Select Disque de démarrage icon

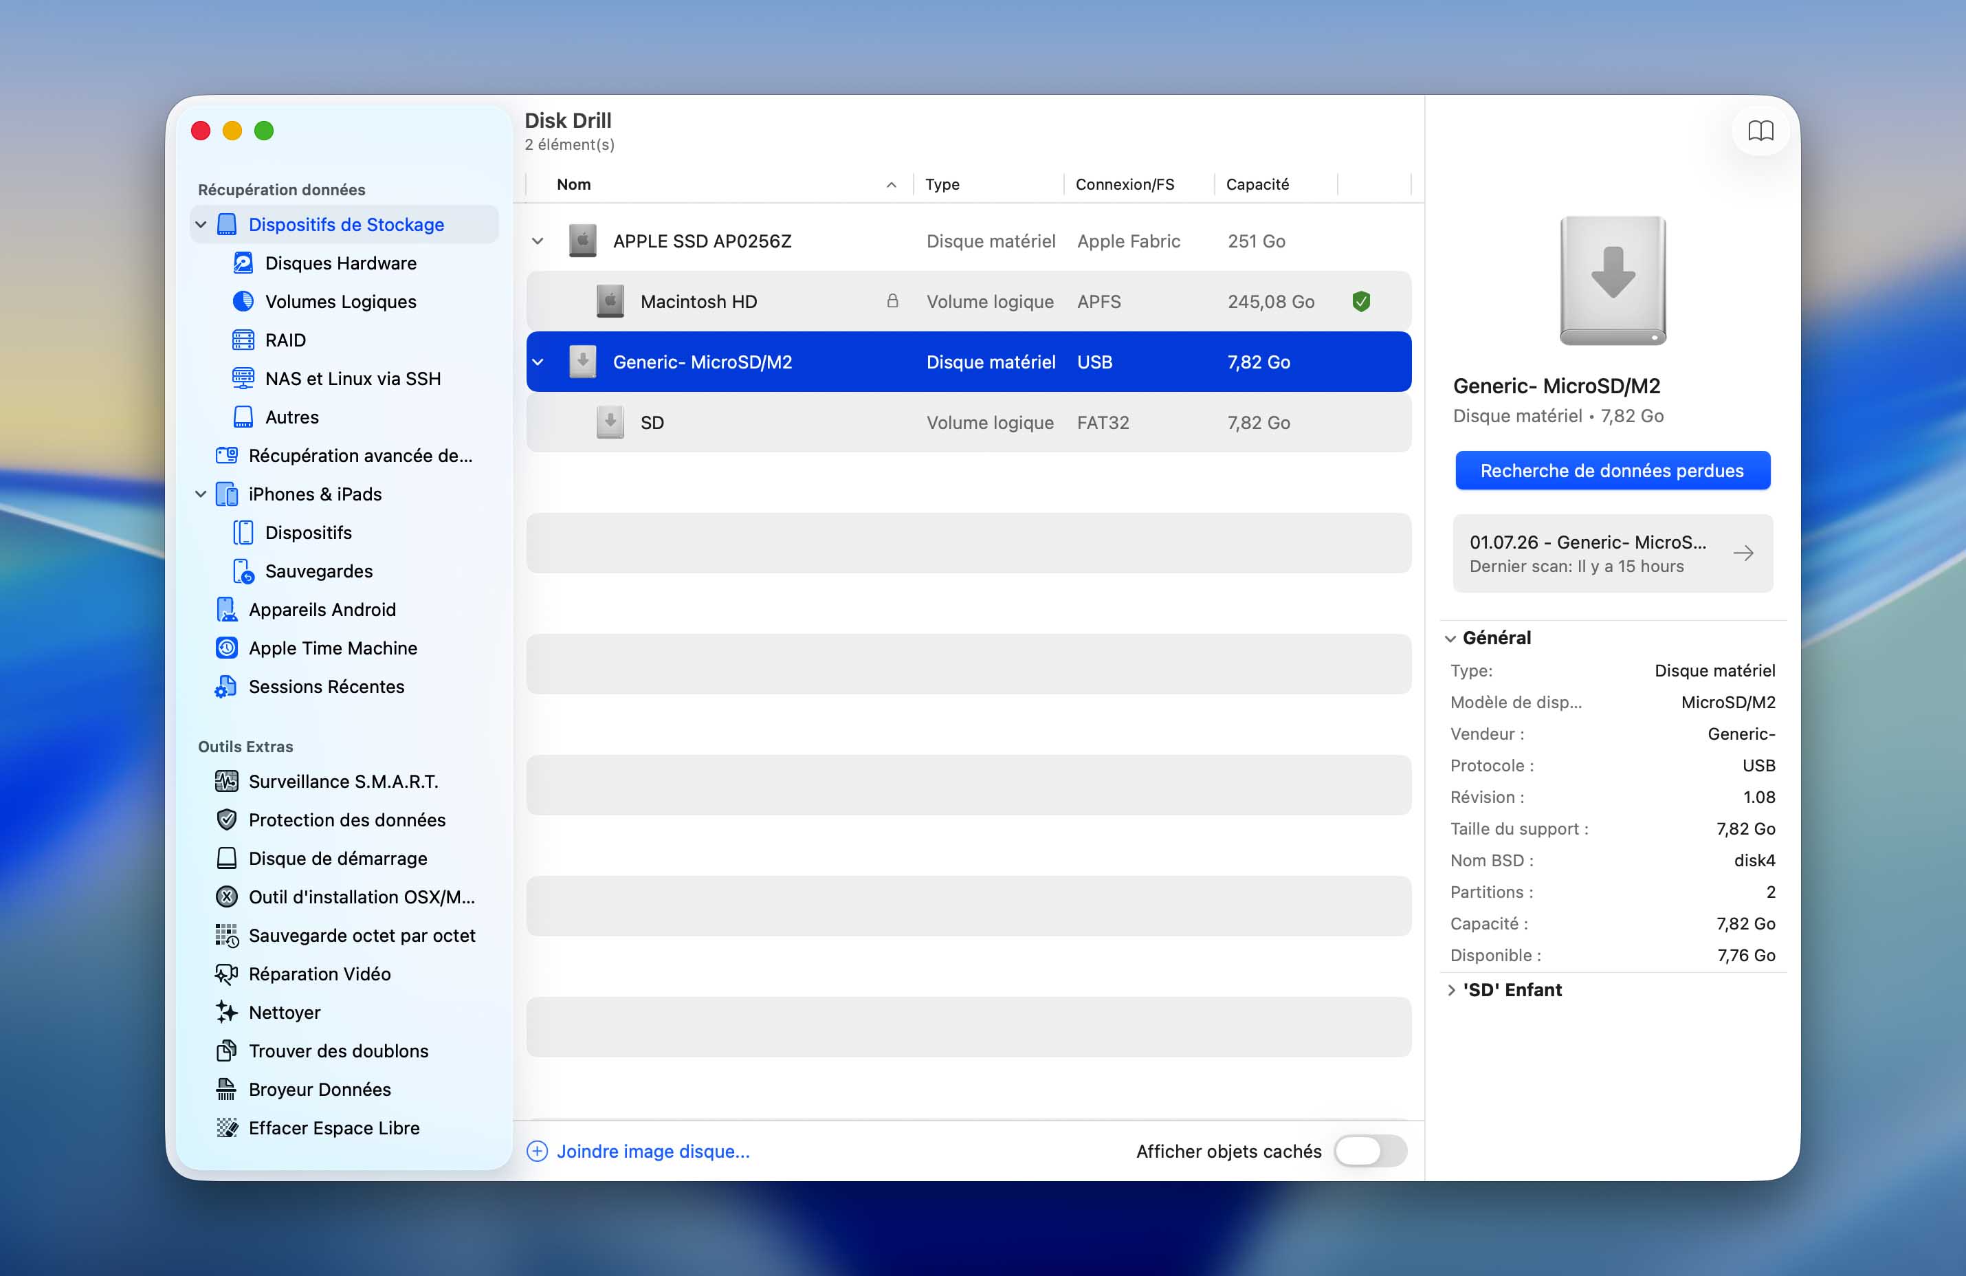pyautogui.click(x=226, y=858)
